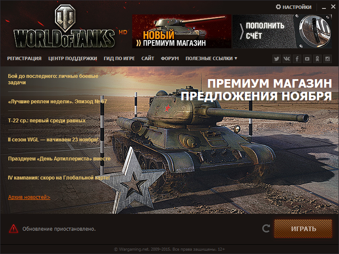This screenshot has height=254, width=339.
Task: Open the Odnoklassniki social icon
Action: click(x=317, y=59)
